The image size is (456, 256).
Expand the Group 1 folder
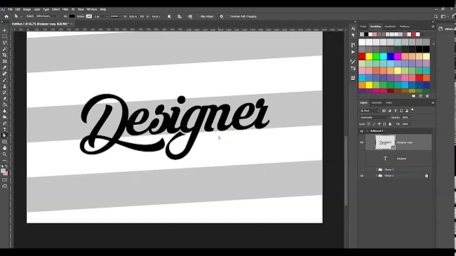click(x=376, y=170)
